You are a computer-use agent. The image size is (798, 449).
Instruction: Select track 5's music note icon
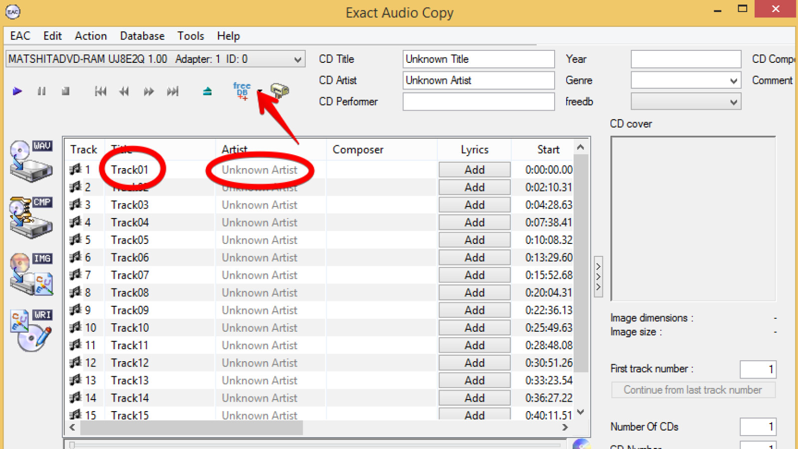click(75, 240)
